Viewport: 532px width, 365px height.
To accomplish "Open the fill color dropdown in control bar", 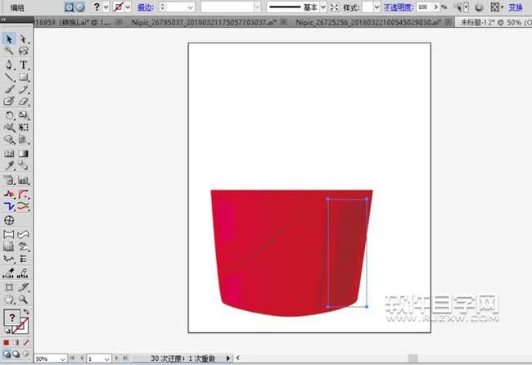I will tap(106, 7).
